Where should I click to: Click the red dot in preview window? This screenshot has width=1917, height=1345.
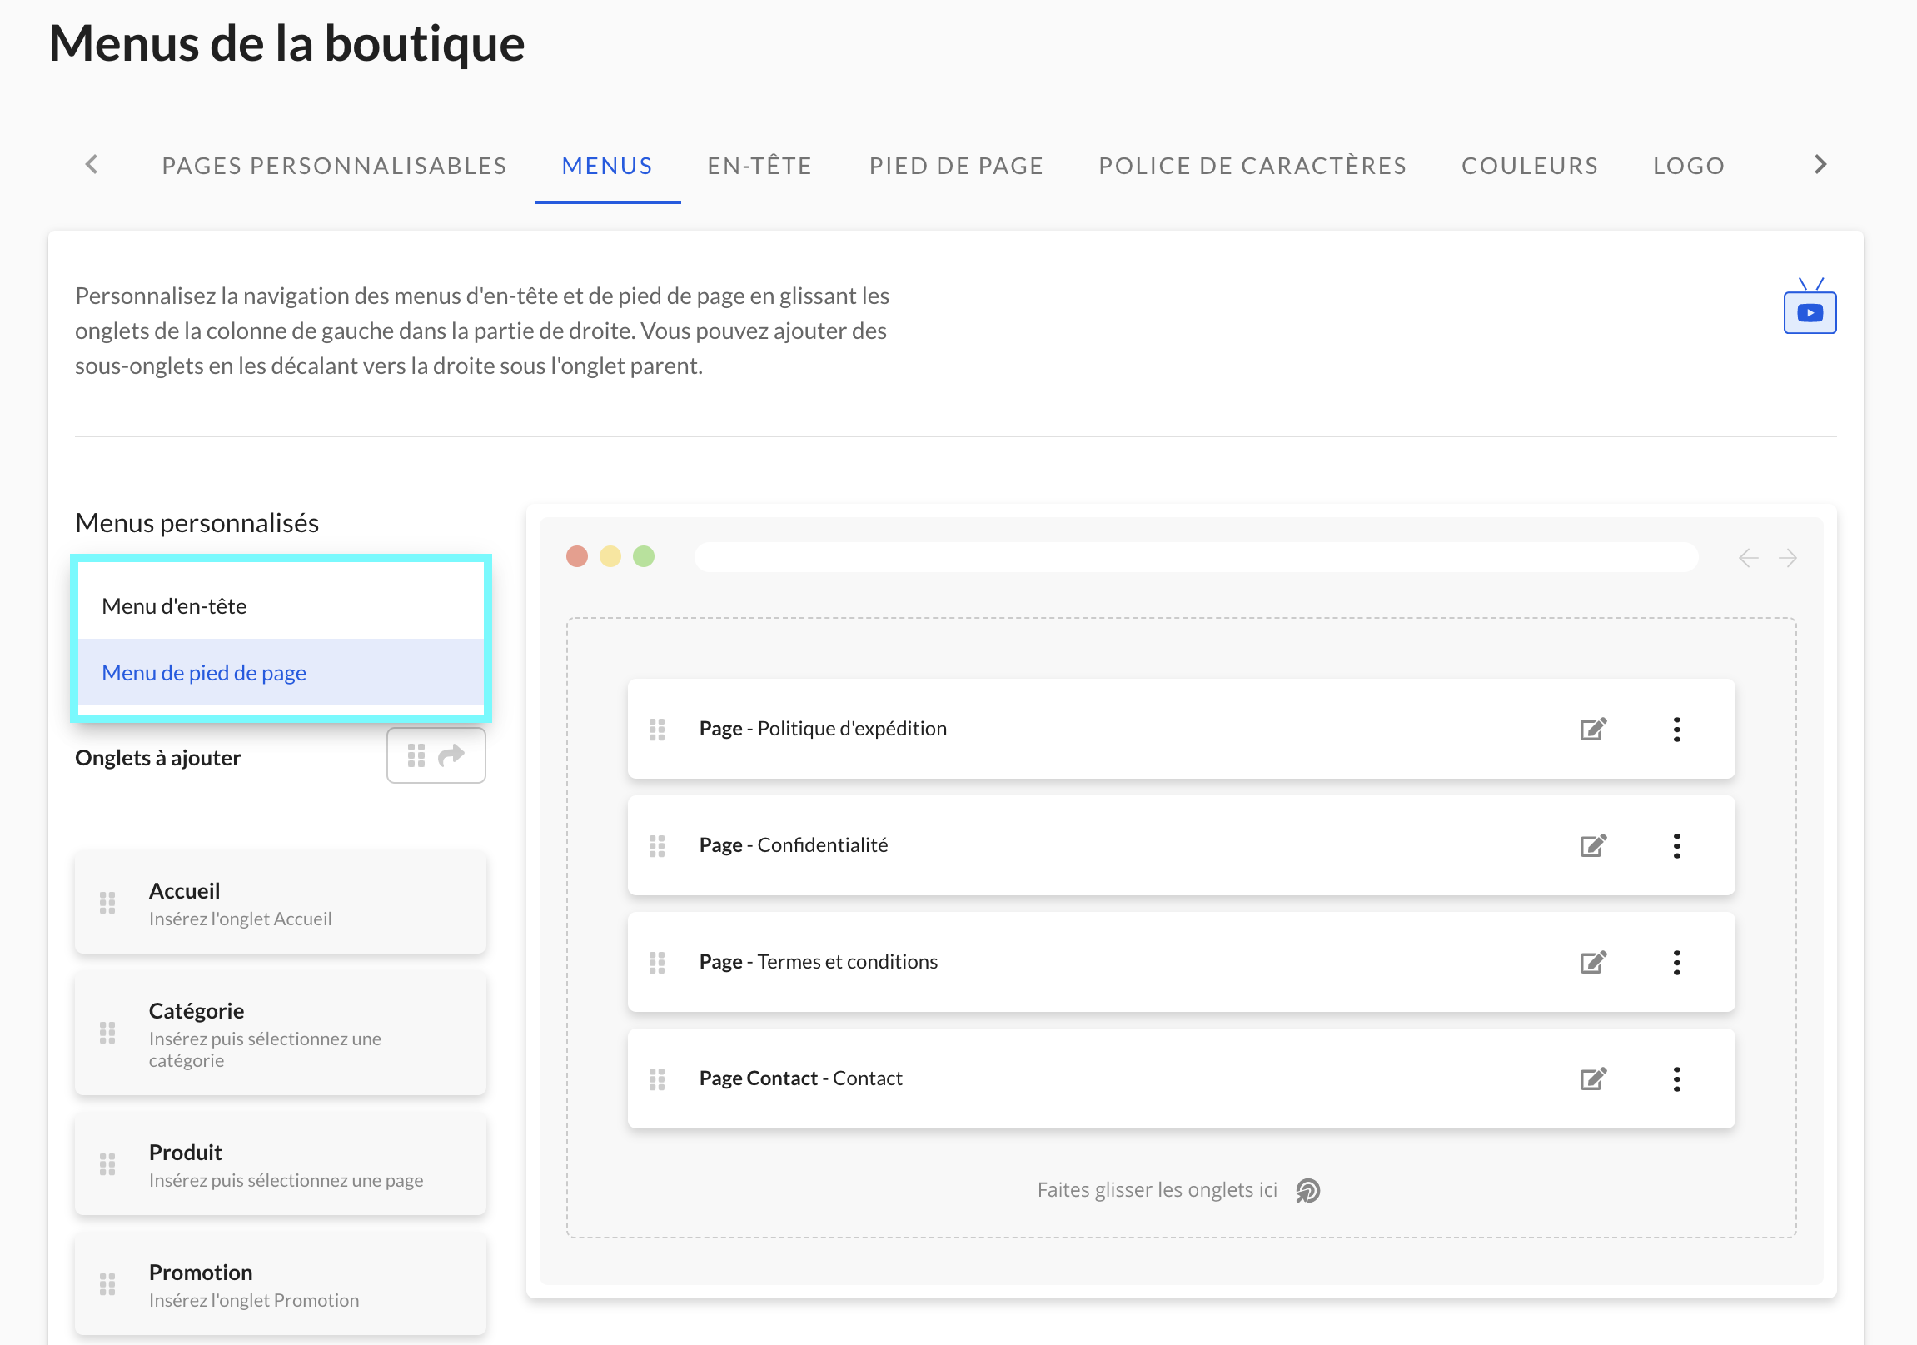(x=577, y=556)
